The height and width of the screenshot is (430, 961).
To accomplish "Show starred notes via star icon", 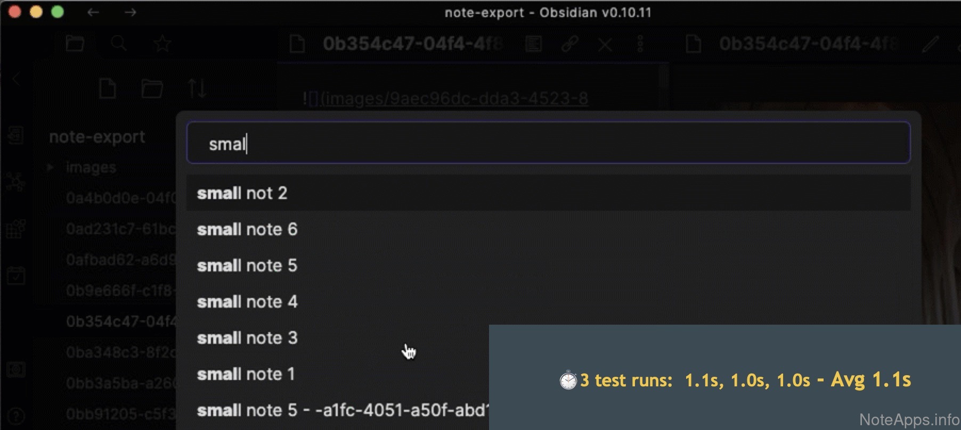I will (x=162, y=44).
